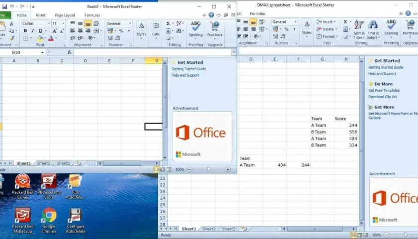Click the Save icon in Book2 title bar
The width and height of the screenshot is (418, 239).
tap(4, 6)
